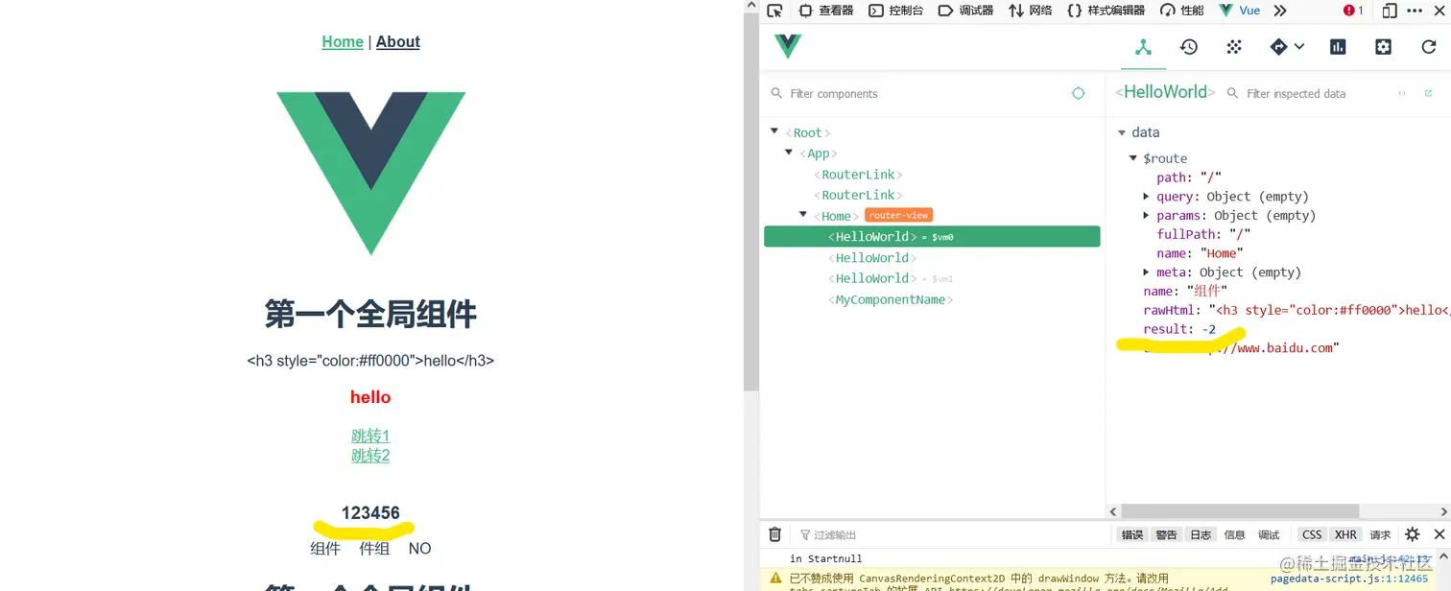Switch to the 控制台 console tab

(896, 11)
